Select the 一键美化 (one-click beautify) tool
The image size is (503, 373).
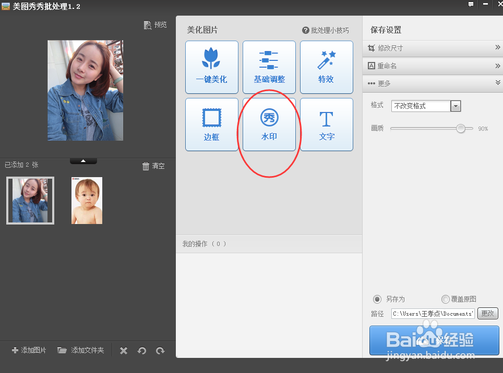click(211, 67)
